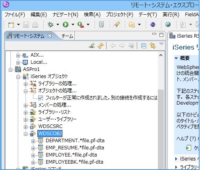Click the blue sphere toolbar icon

pos(153,25)
